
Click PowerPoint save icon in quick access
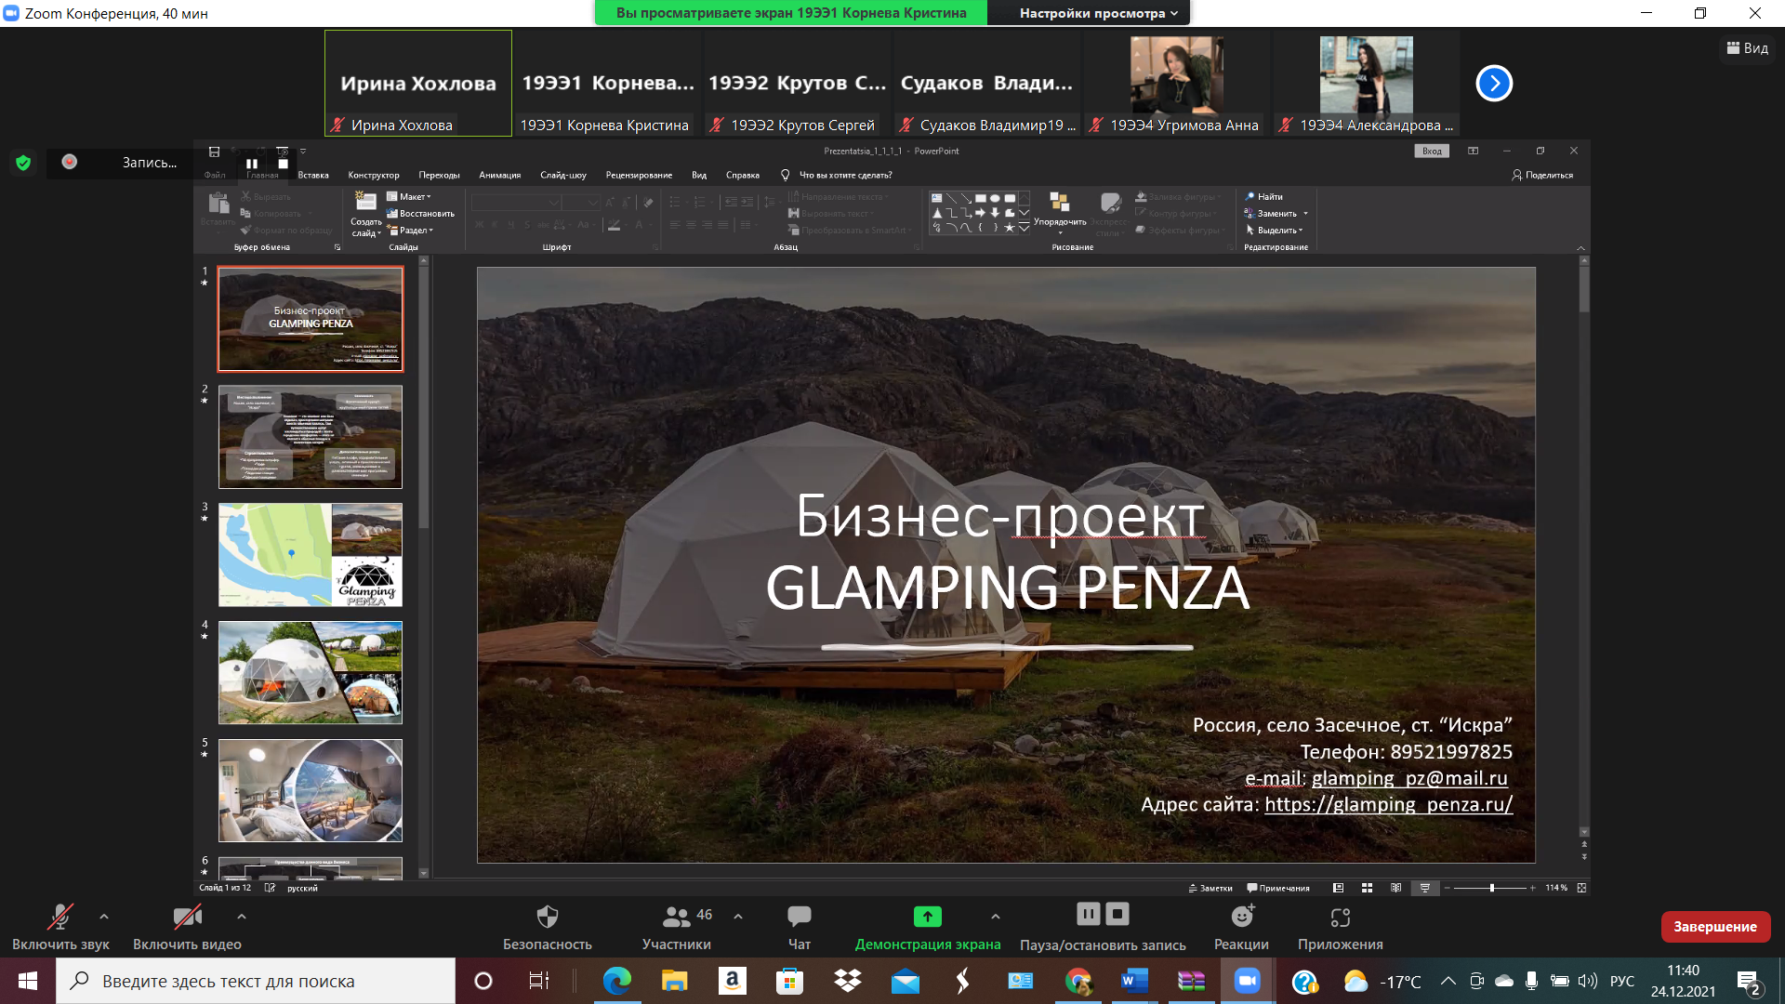pos(214,152)
